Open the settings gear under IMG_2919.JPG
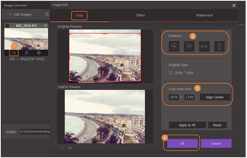 39,53
